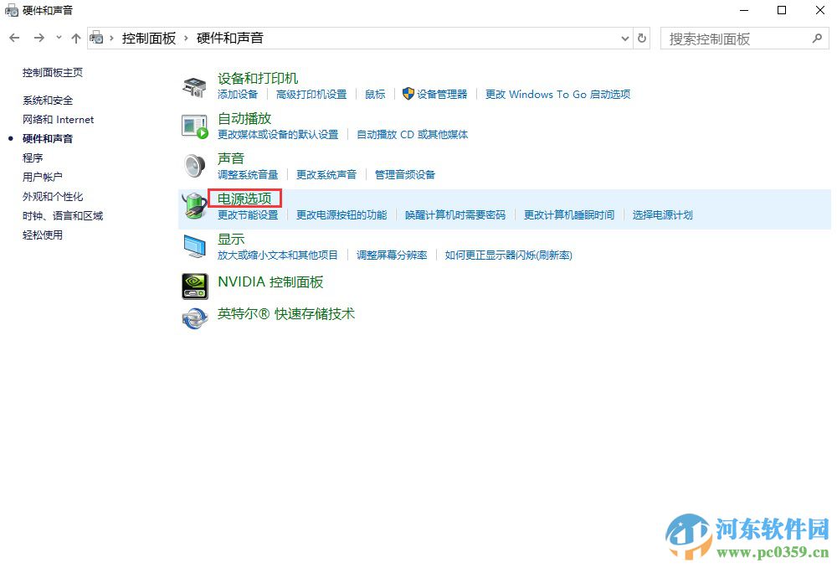This screenshot has height=573, width=837.
Task: Click the back navigation arrow
Action: point(13,38)
